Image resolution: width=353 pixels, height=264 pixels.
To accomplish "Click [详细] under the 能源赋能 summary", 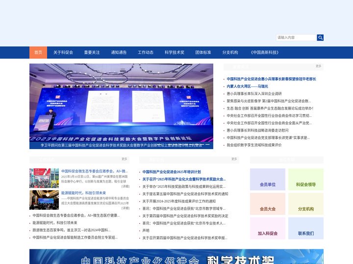I will click(x=126, y=208).
